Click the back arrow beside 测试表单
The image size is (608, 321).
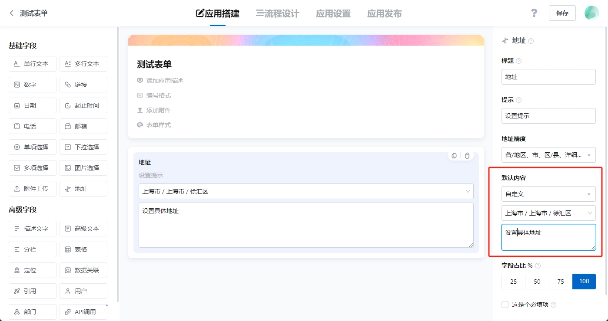[x=12, y=13]
